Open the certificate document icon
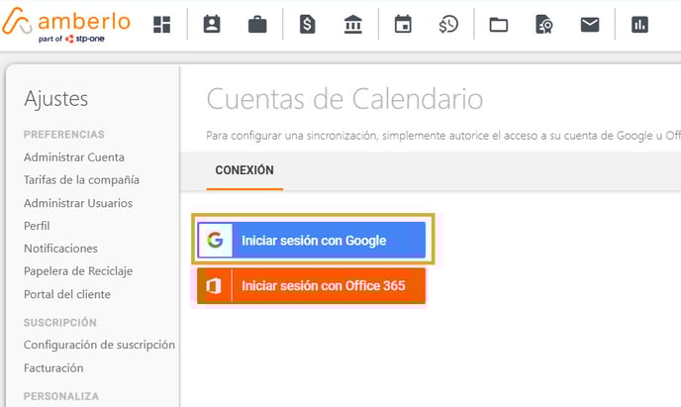The height and width of the screenshot is (407, 681). coord(544,25)
